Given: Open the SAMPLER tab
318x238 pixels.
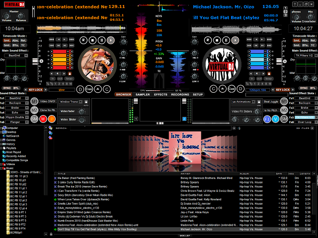Looking at the screenshot, I should [x=143, y=95].
